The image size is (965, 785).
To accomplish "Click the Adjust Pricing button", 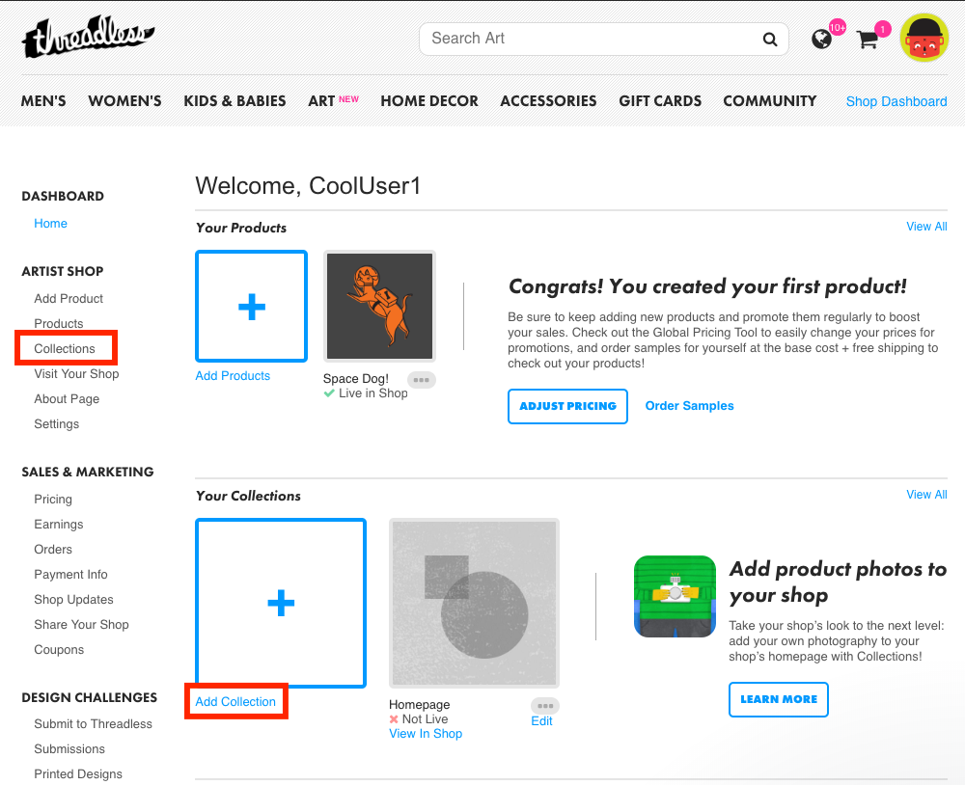I will [x=567, y=406].
